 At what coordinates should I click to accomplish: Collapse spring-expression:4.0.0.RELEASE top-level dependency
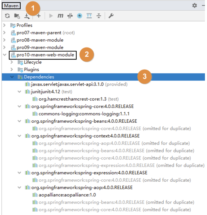point(19,173)
